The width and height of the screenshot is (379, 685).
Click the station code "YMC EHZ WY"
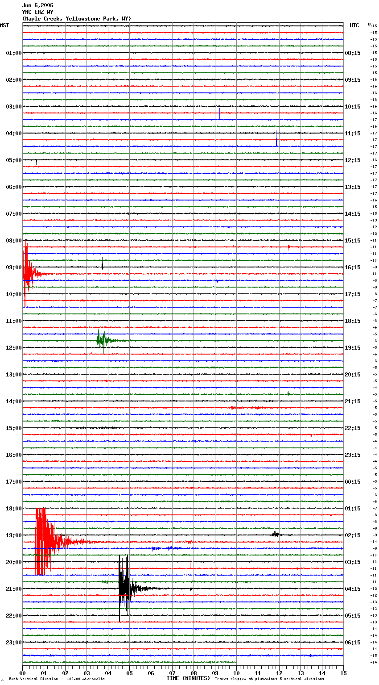point(37,12)
